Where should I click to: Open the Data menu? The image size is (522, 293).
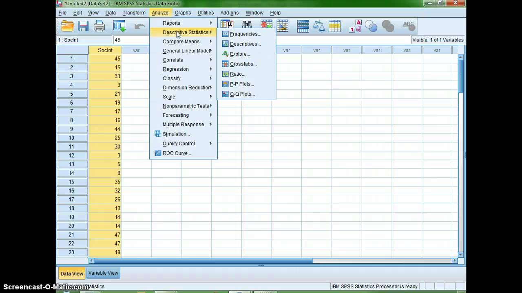(111, 13)
